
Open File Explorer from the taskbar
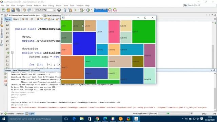(x=82, y=119)
